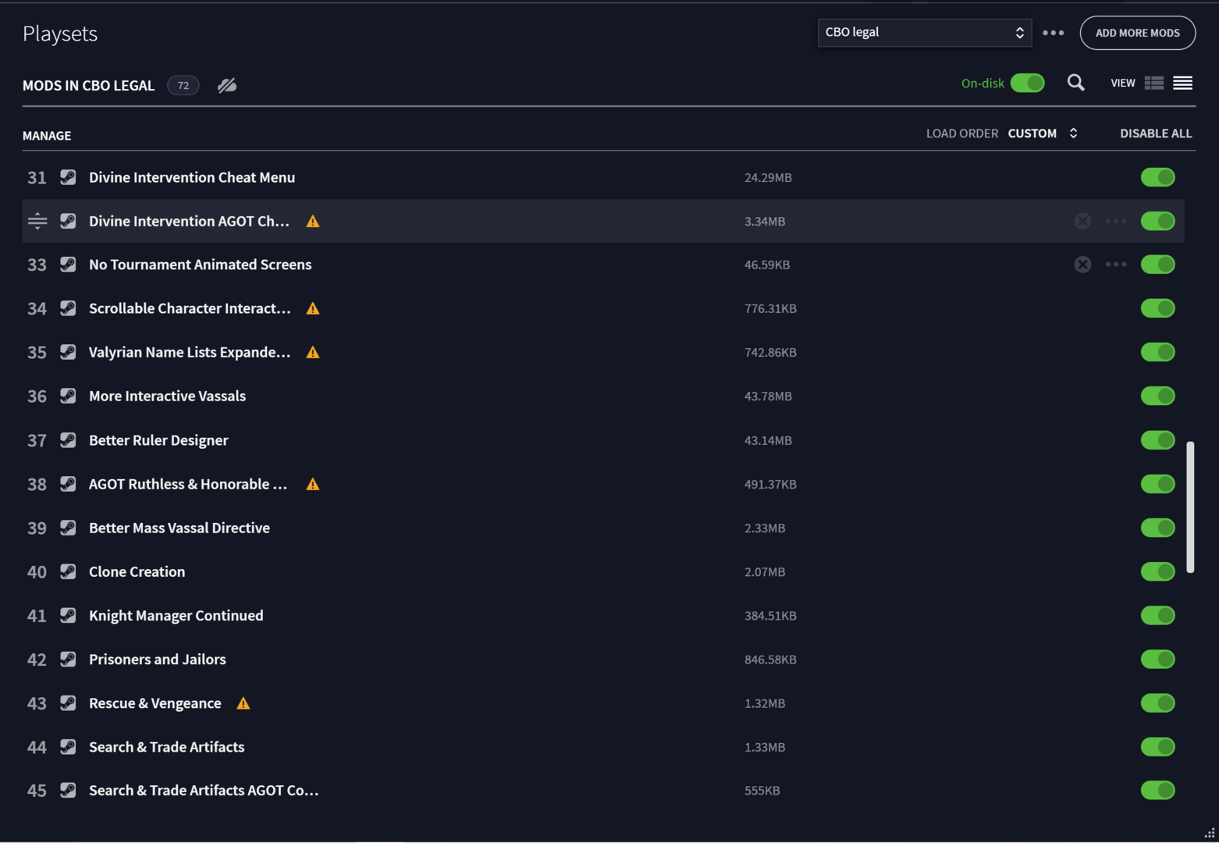Click warning icon next to Valyrian Name Lists

(313, 352)
